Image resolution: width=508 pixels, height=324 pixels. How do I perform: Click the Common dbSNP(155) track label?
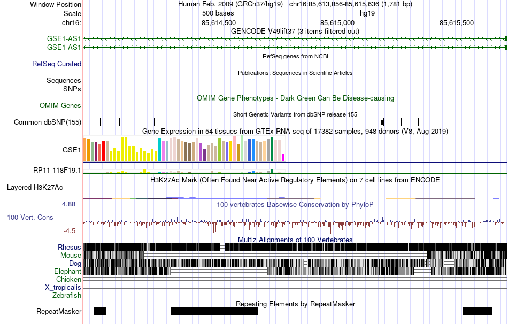click(48, 122)
